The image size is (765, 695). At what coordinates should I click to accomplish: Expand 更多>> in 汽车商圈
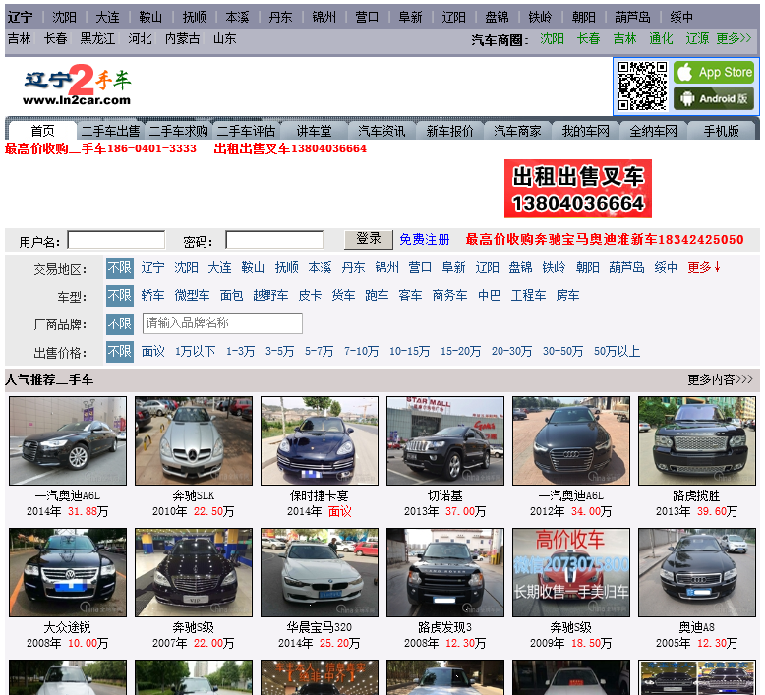coord(734,38)
